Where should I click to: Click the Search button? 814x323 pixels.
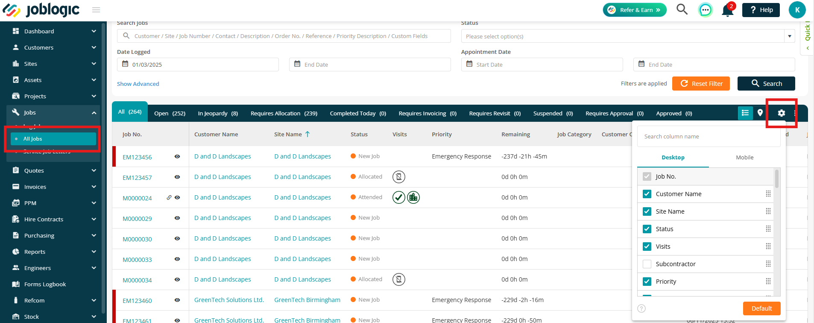pyautogui.click(x=766, y=84)
